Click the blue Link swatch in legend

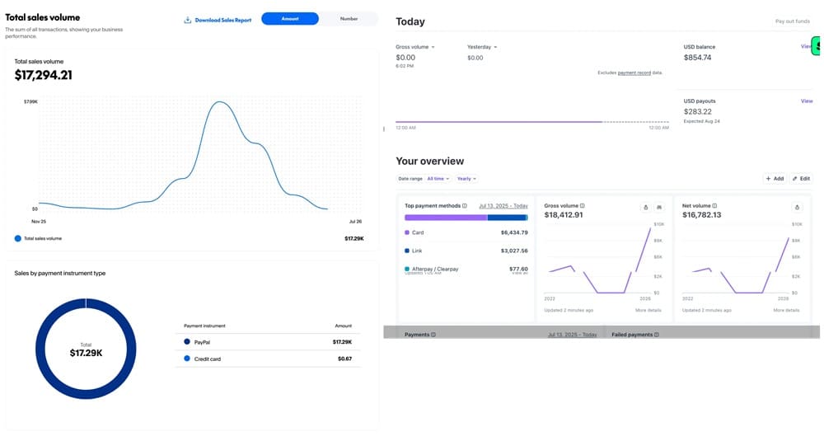407,251
